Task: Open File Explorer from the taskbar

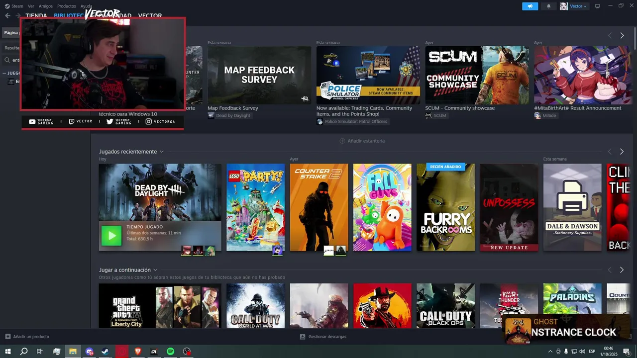Action: tap(73, 352)
